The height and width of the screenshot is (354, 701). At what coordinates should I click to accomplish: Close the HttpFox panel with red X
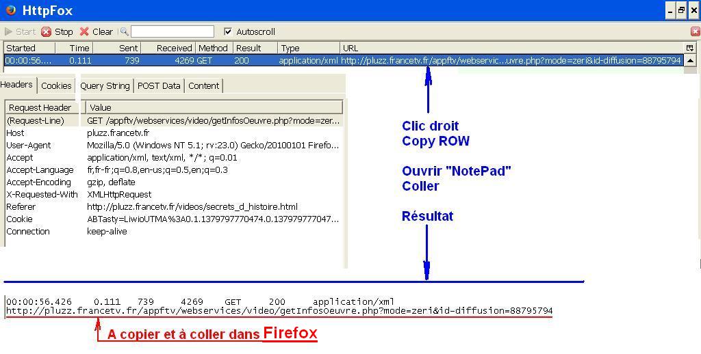(696, 31)
